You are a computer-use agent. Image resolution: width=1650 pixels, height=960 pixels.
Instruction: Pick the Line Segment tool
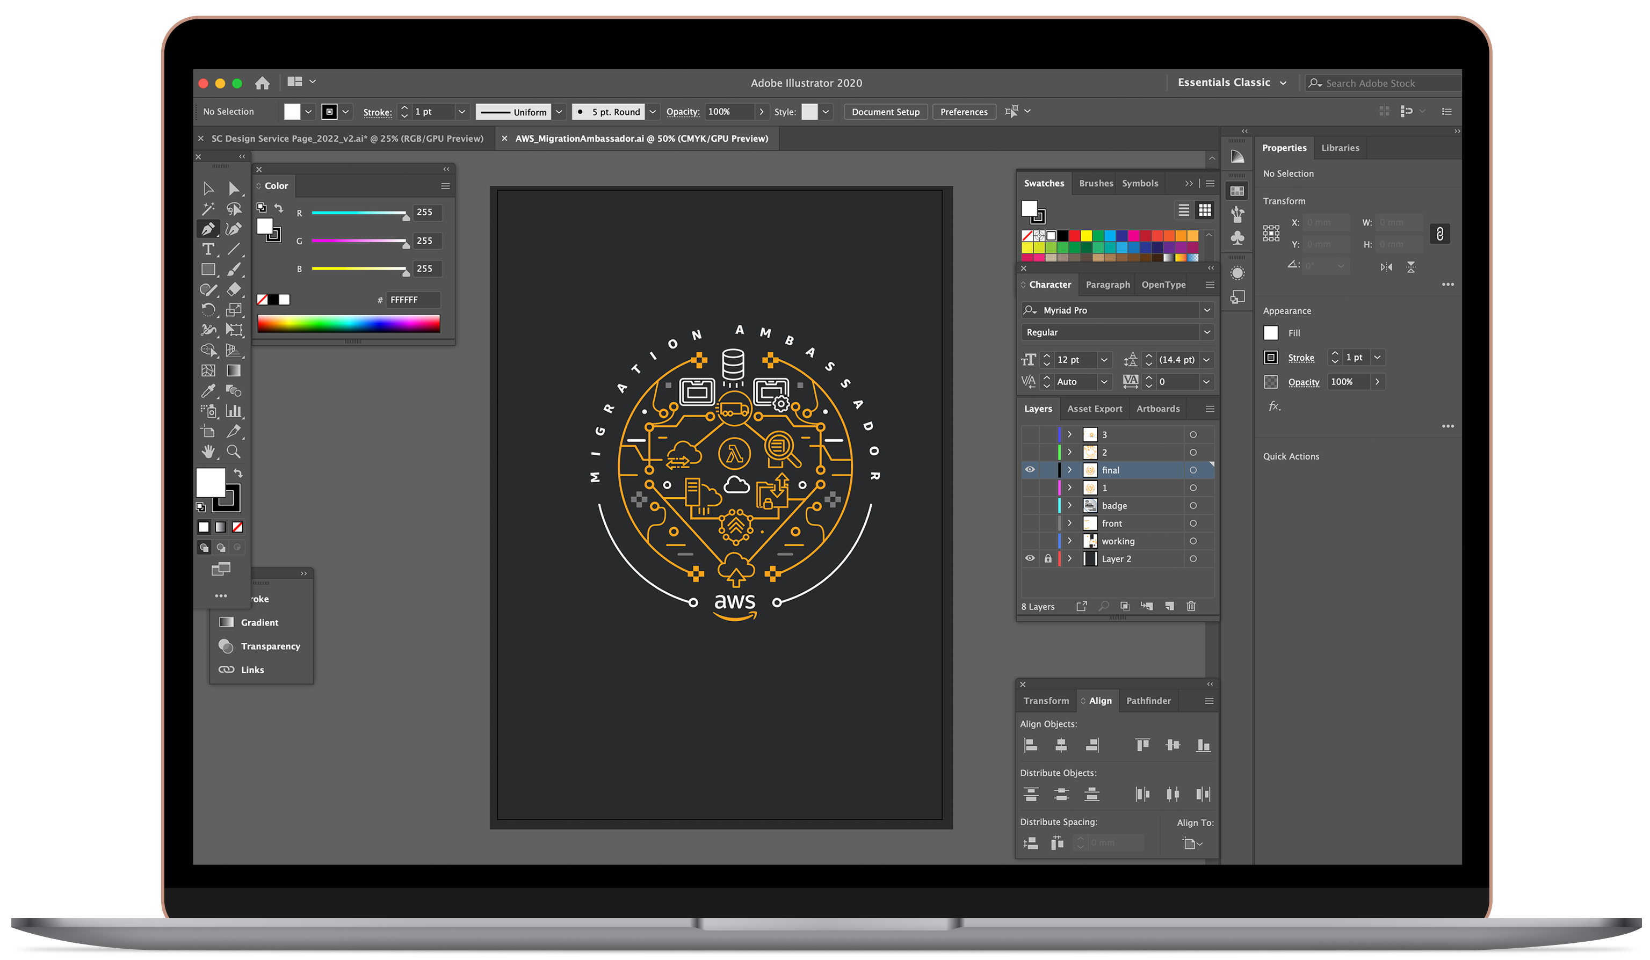pos(234,249)
